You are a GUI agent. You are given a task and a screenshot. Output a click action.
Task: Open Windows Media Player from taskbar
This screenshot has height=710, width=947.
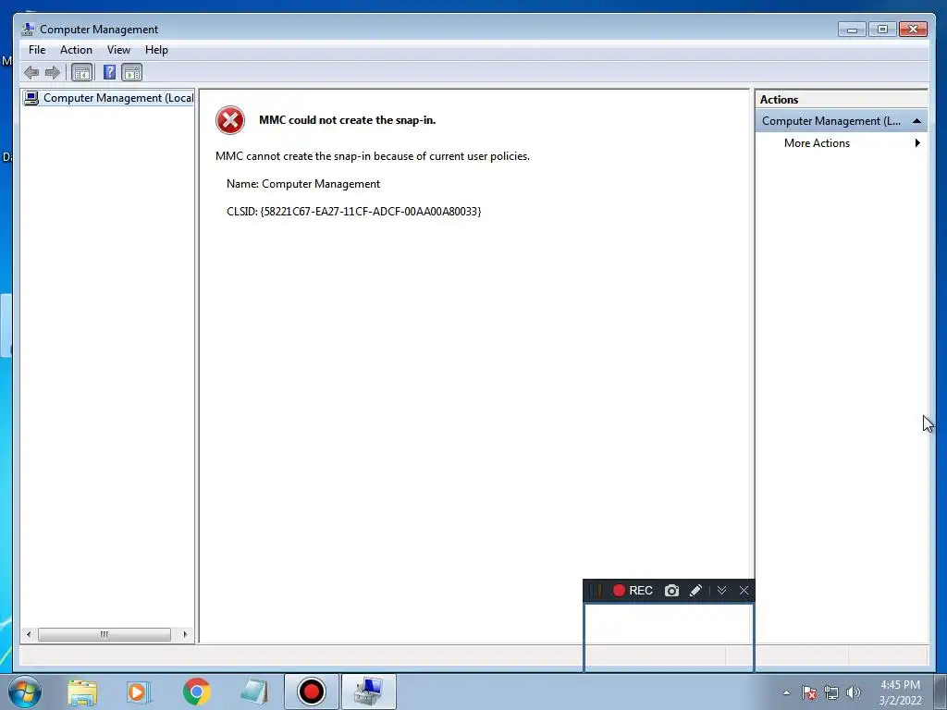click(138, 692)
